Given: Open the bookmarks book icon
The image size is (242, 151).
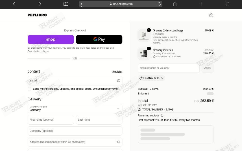Looking at the screenshot, I should click(x=66, y=4).
